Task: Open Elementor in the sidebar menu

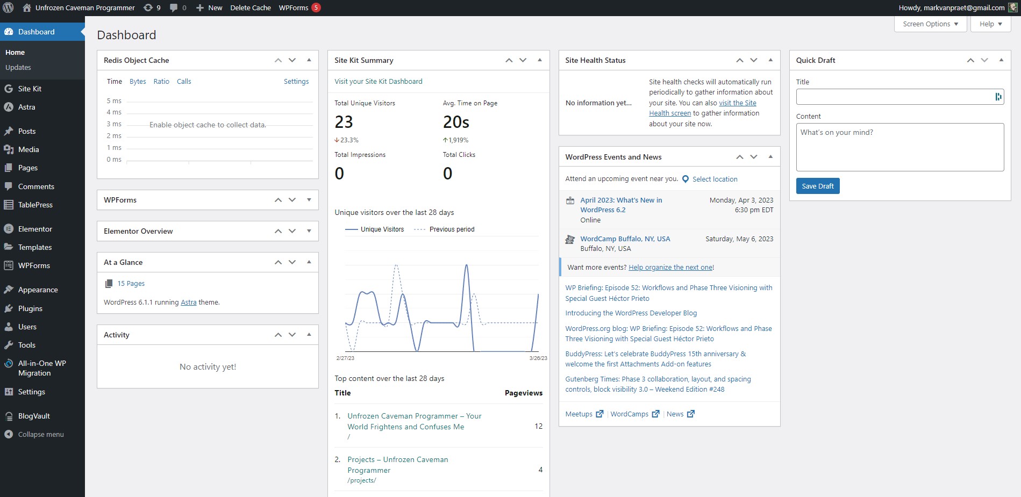Action: coord(35,229)
